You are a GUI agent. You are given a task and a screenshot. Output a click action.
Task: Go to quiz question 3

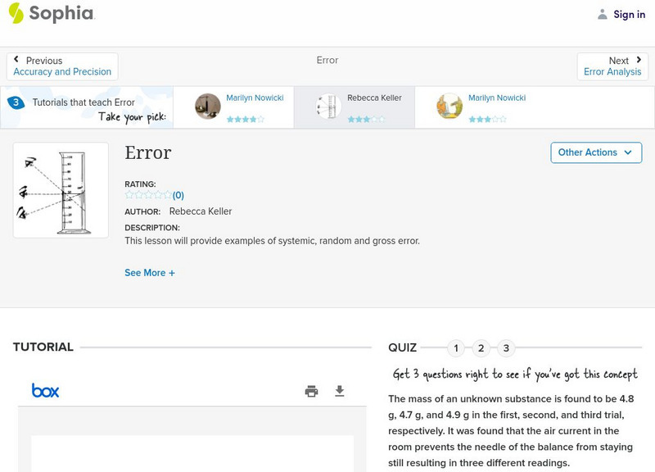[506, 347]
